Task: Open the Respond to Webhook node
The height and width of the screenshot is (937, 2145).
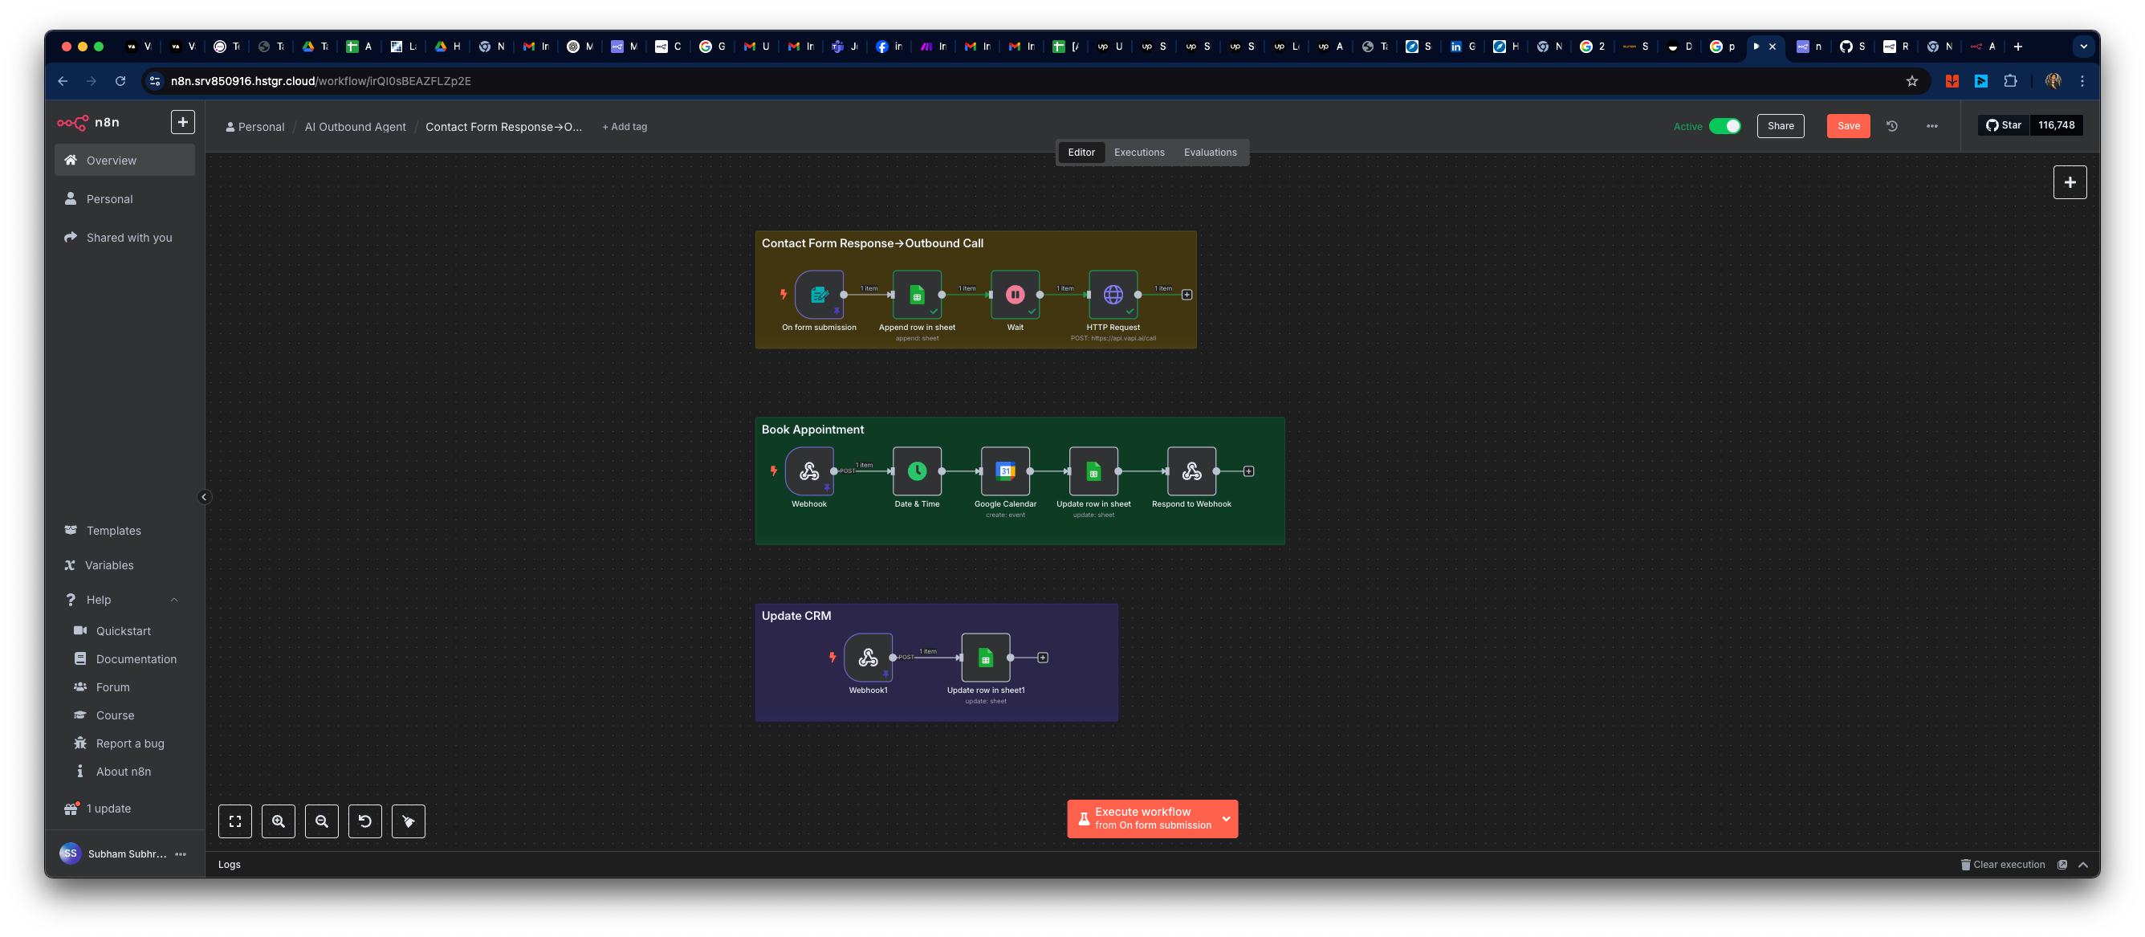Action: pos(1191,471)
